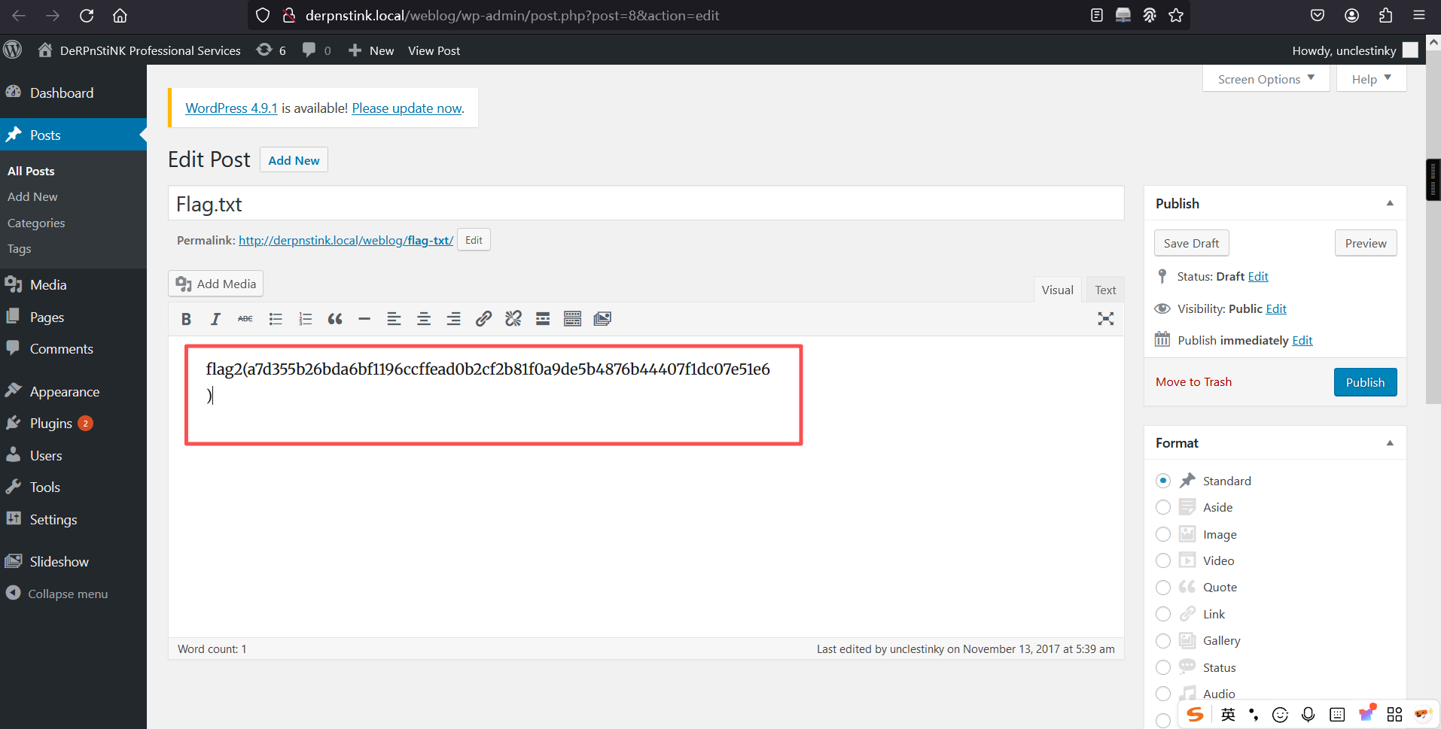Image resolution: width=1441 pixels, height=729 pixels.
Task: Bookmark this page with the star icon
Action: [1176, 15]
